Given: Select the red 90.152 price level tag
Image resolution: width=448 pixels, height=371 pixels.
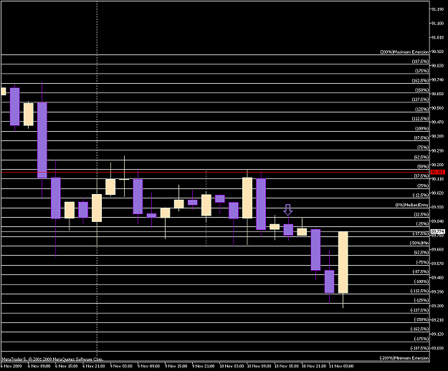Looking at the screenshot, I should [438, 172].
